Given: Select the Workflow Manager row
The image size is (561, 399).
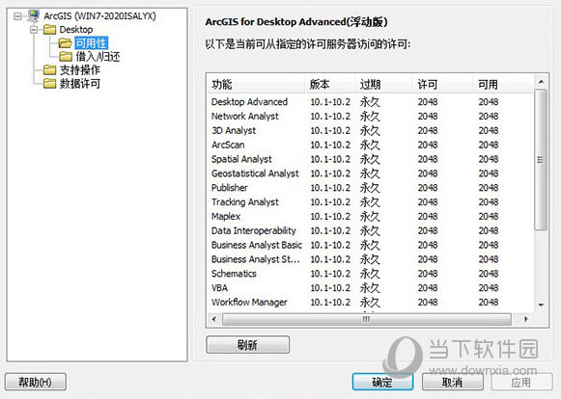Looking at the screenshot, I should pyautogui.click(x=371, y=302).
